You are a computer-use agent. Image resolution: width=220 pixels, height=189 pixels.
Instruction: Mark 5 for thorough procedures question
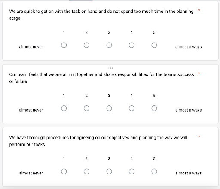[x=154, y=171]
